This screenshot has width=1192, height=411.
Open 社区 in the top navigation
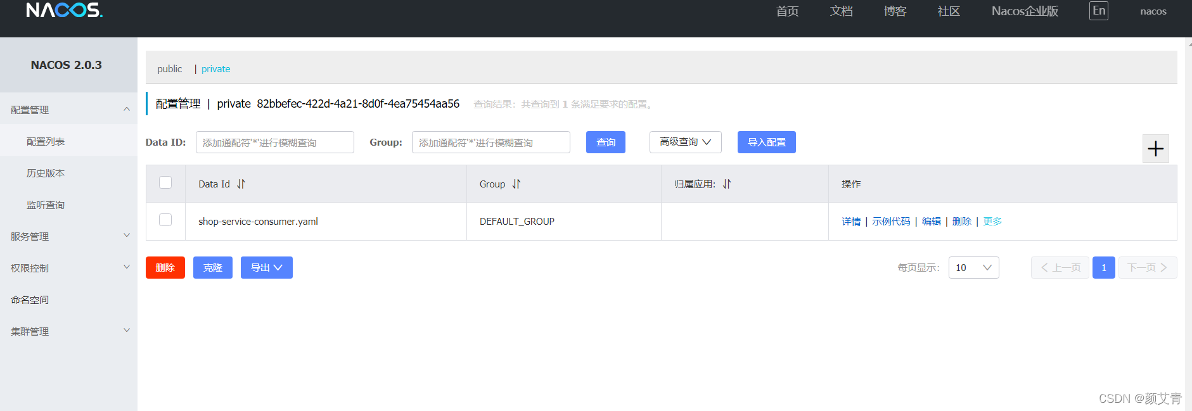(x=949, y=11)
